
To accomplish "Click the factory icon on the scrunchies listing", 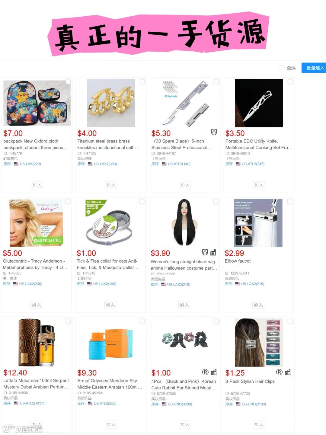I will [214, 372].
